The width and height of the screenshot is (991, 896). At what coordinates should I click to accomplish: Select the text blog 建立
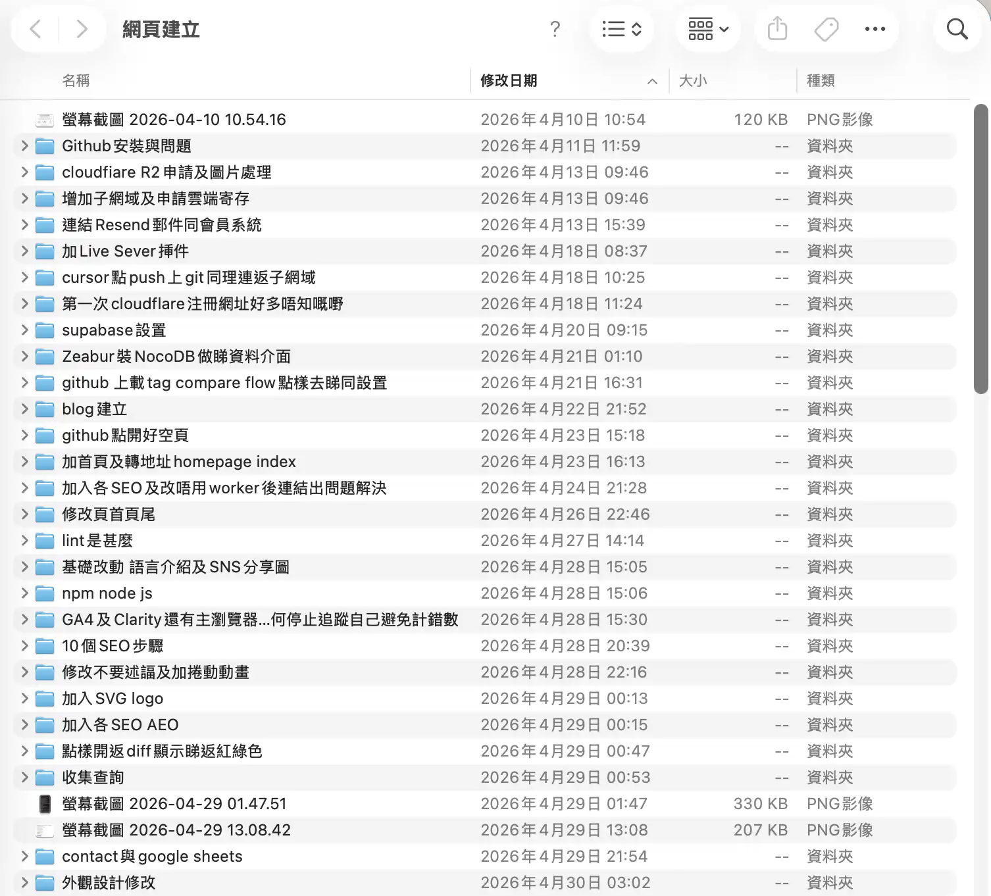[x=94, y=409]
